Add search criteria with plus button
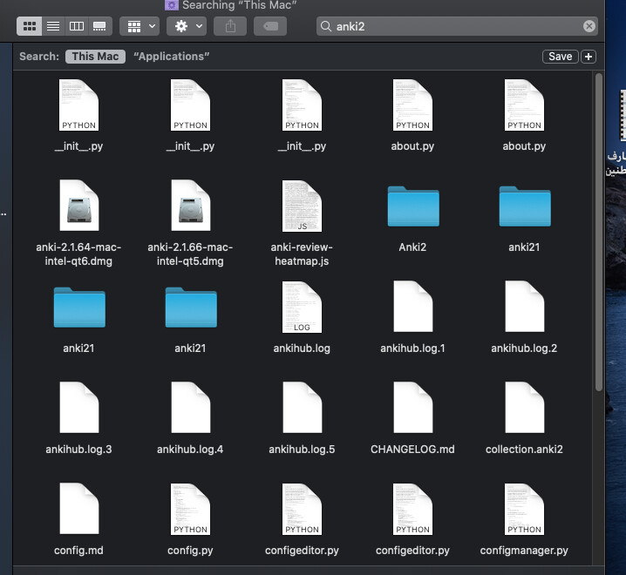Image resolution: width=626 pixels, height=575 pixels. [589, 57]
